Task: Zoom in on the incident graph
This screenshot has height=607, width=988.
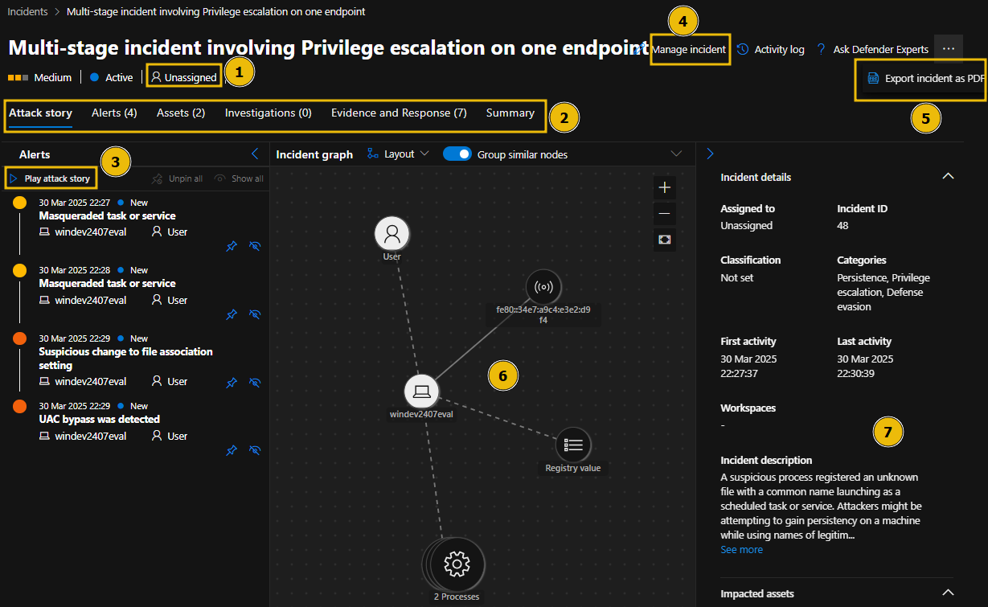Action: pyautogui.click(x=664, y=187)
